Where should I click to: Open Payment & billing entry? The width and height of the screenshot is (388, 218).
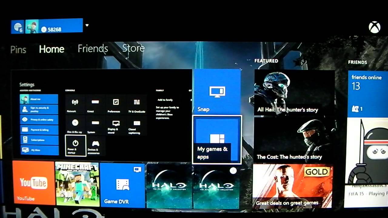coord(39,130)
